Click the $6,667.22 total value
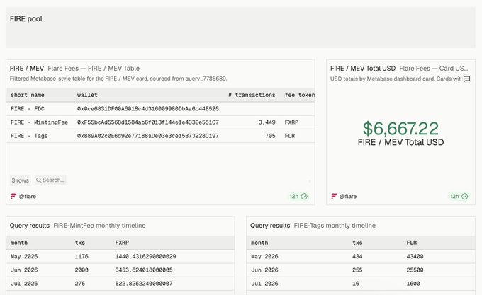 (400, 129)
